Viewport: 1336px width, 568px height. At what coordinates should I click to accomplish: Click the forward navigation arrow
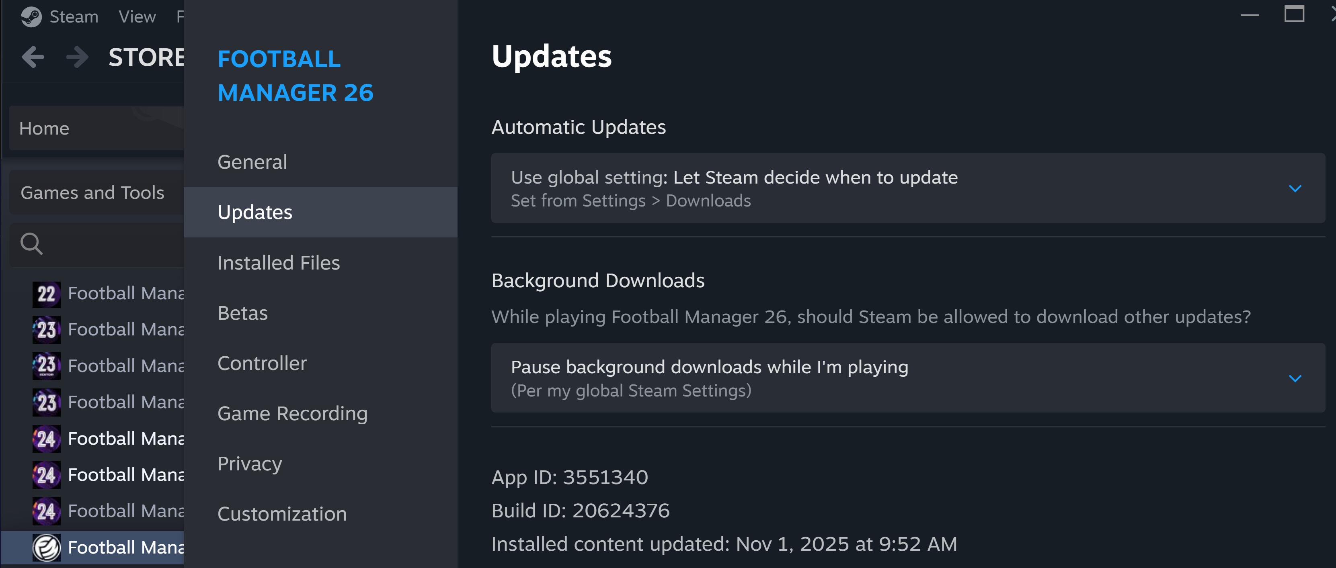78,57
